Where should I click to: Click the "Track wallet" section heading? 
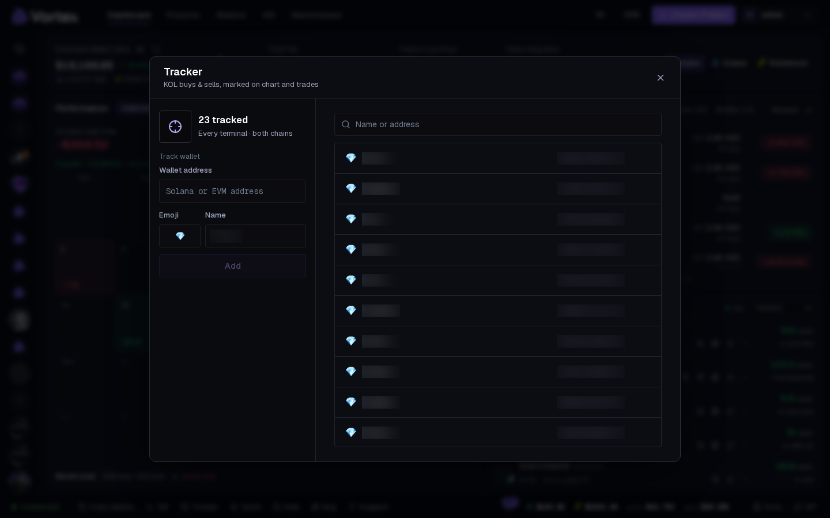[180, 157]
